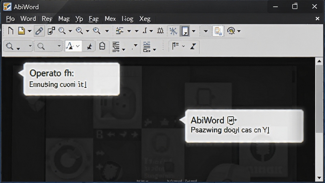The image size is (325, 183).
Task: Open the Mex menu
Action: [110, 19]
